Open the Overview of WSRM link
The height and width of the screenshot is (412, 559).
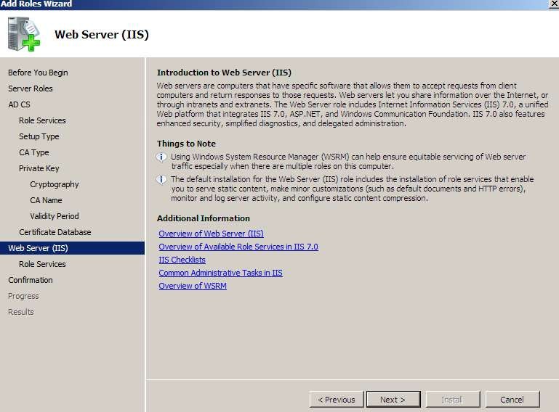[x=193, y=286]
